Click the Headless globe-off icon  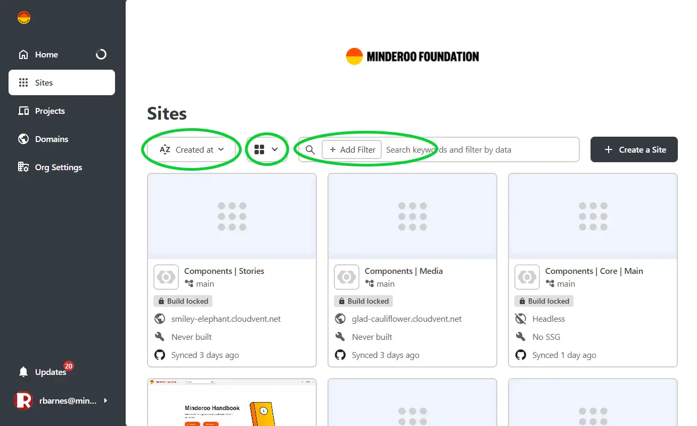click(x=521, y=319)
